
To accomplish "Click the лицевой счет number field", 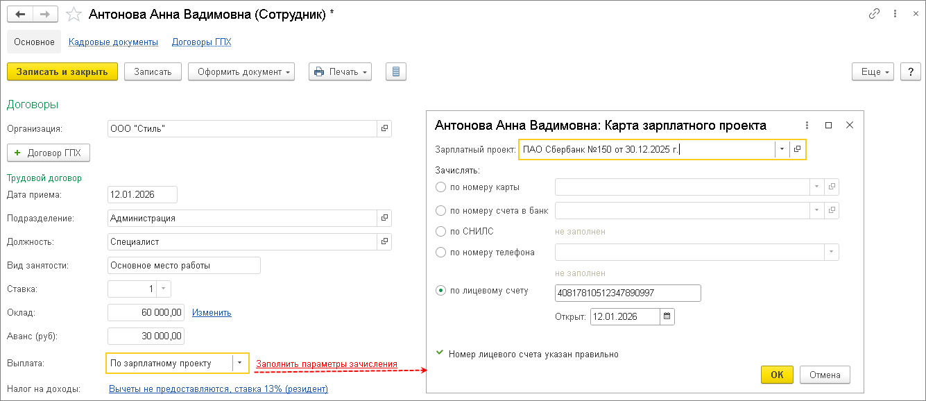I will pos(628,293).
